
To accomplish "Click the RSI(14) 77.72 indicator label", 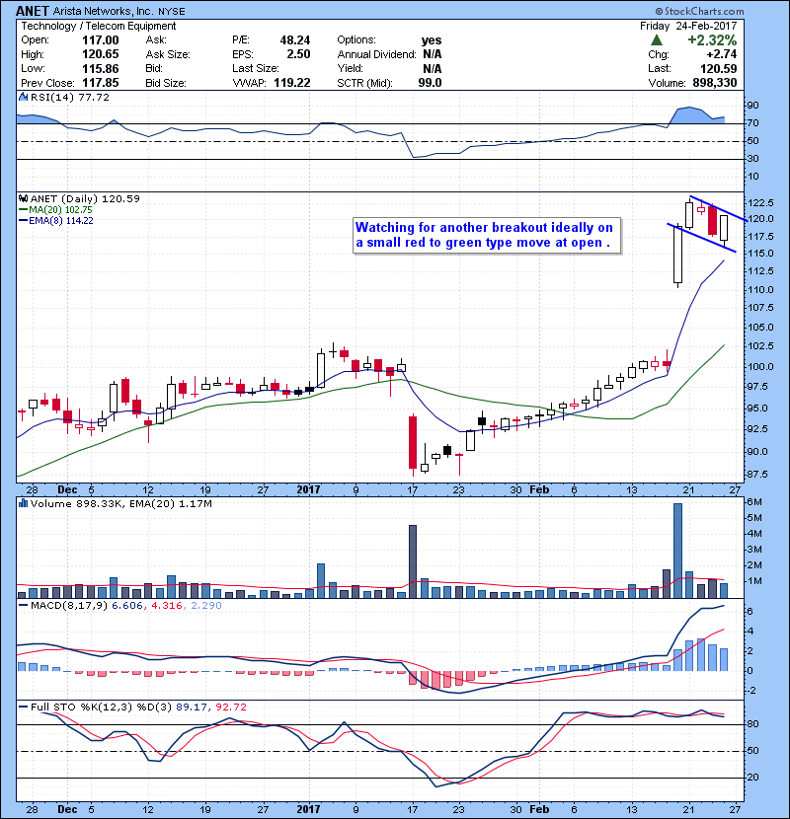I will pyautogui.click(x=70, y=97).
